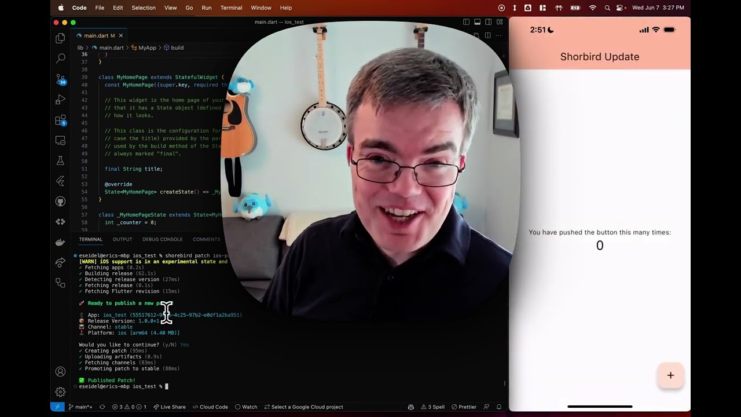Switch to the TERMINAL panel tab
741x417 pixels.
coord(90,239)
